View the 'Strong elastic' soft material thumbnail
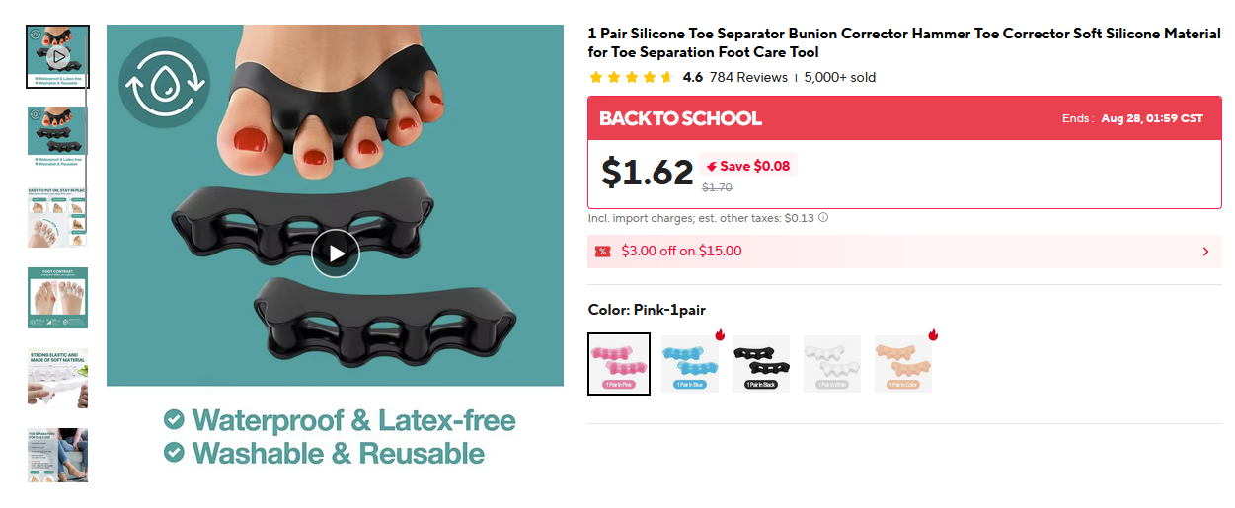This screenshot has width=1235, height=508. 58,378
